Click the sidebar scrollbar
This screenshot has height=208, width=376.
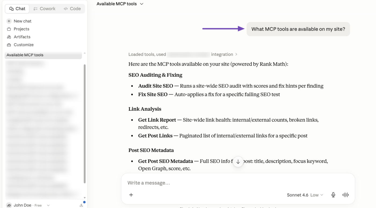(x=85, y=124)
